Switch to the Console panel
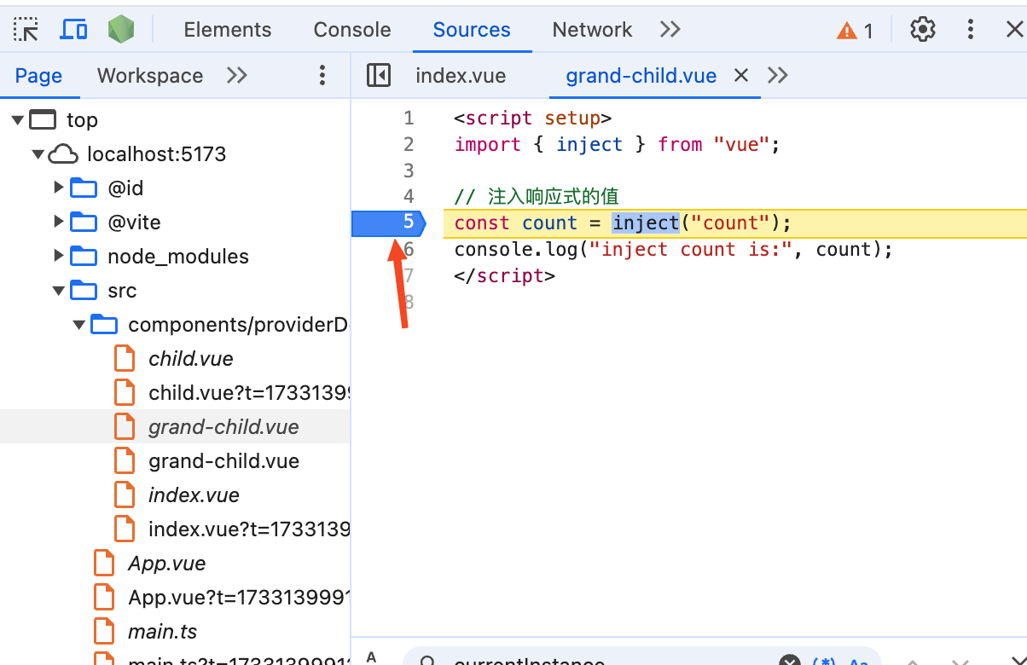Viewport: 1027px width, 665px height. [351, 30]
